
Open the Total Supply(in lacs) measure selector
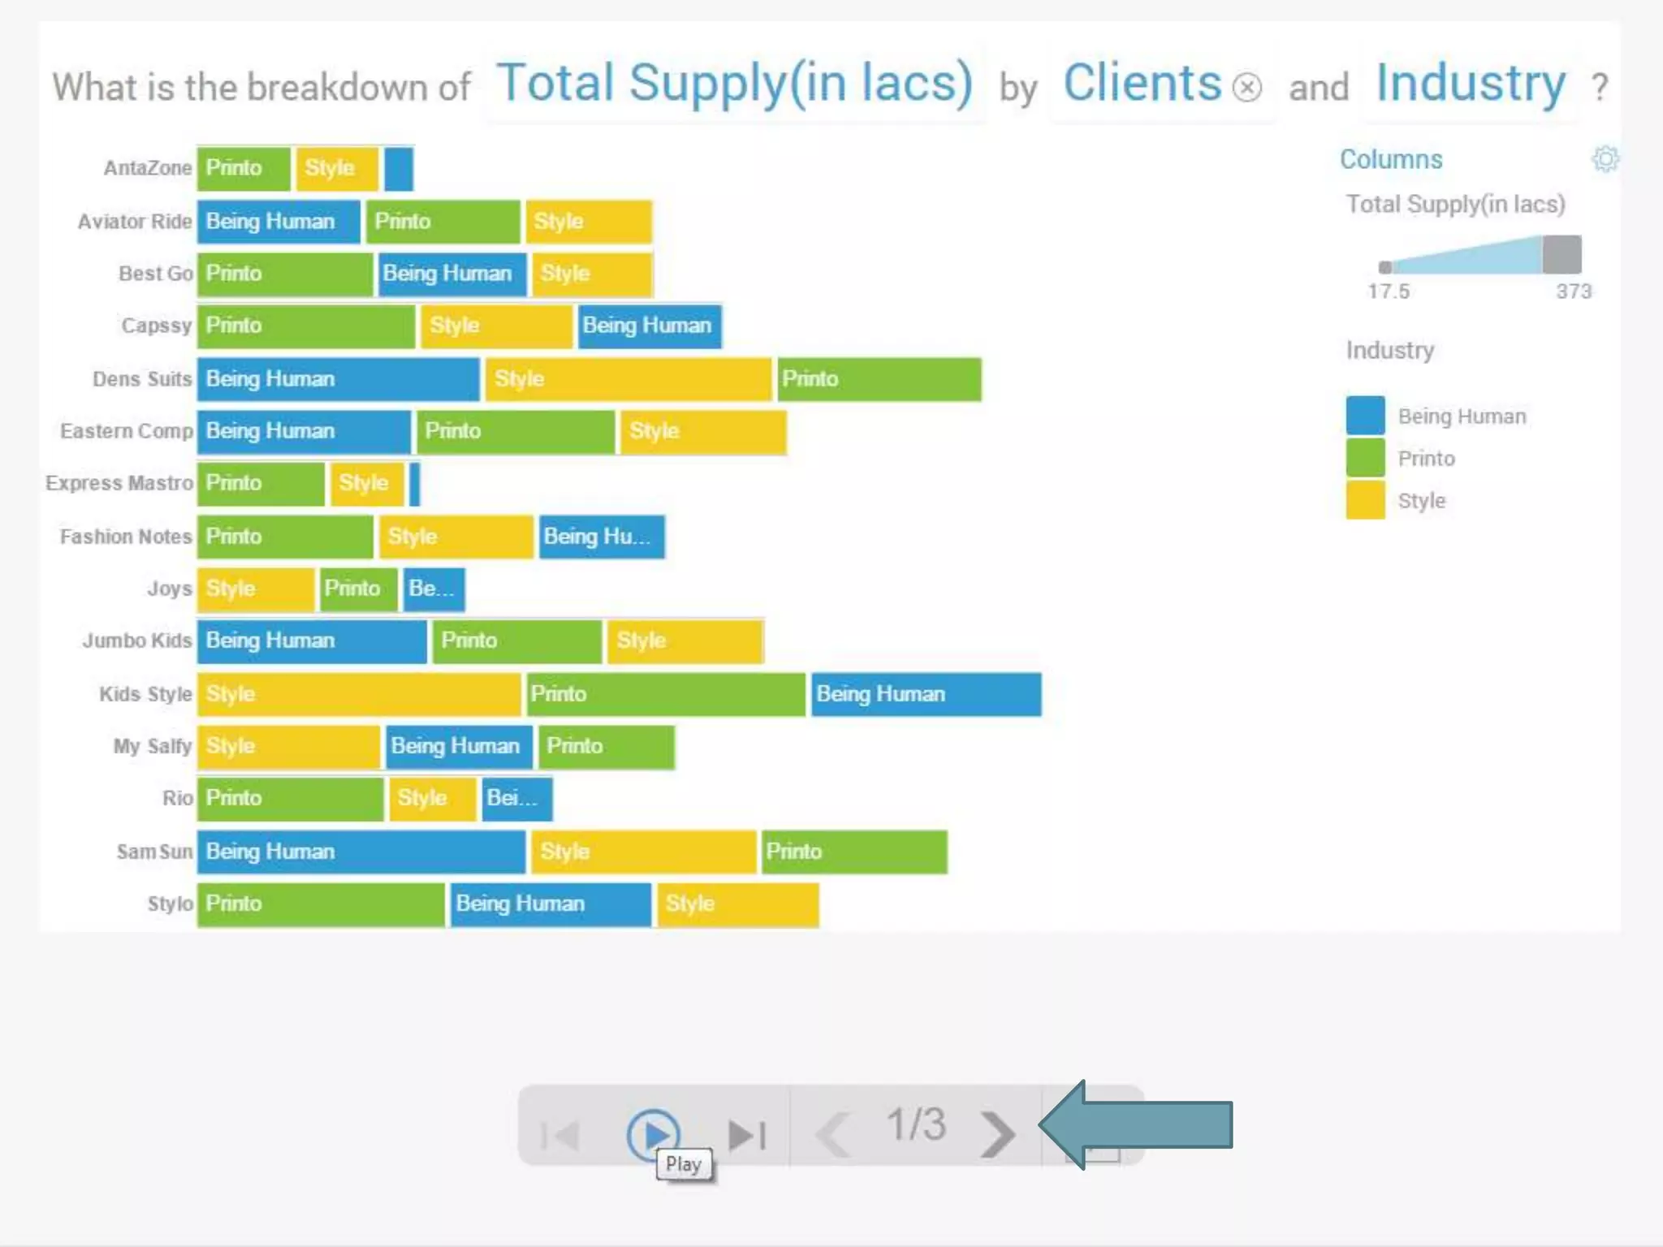point(734,84)
